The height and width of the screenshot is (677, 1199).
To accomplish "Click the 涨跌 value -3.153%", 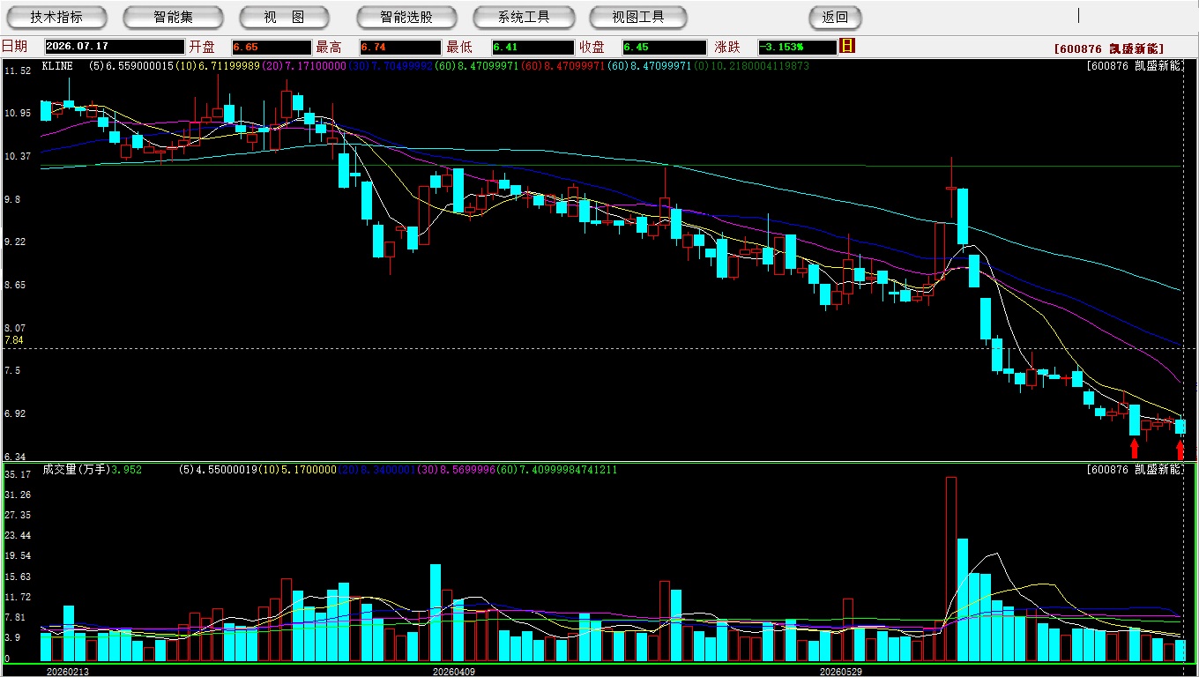I will pyautogui.click(x=797, y=47).
